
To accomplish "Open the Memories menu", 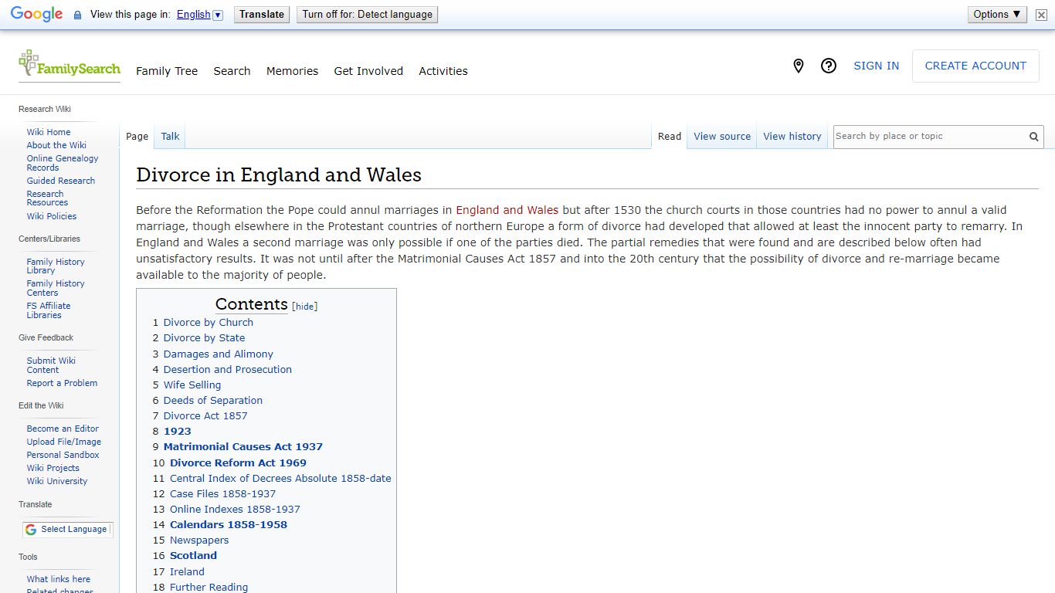I will tap(292, 71).
